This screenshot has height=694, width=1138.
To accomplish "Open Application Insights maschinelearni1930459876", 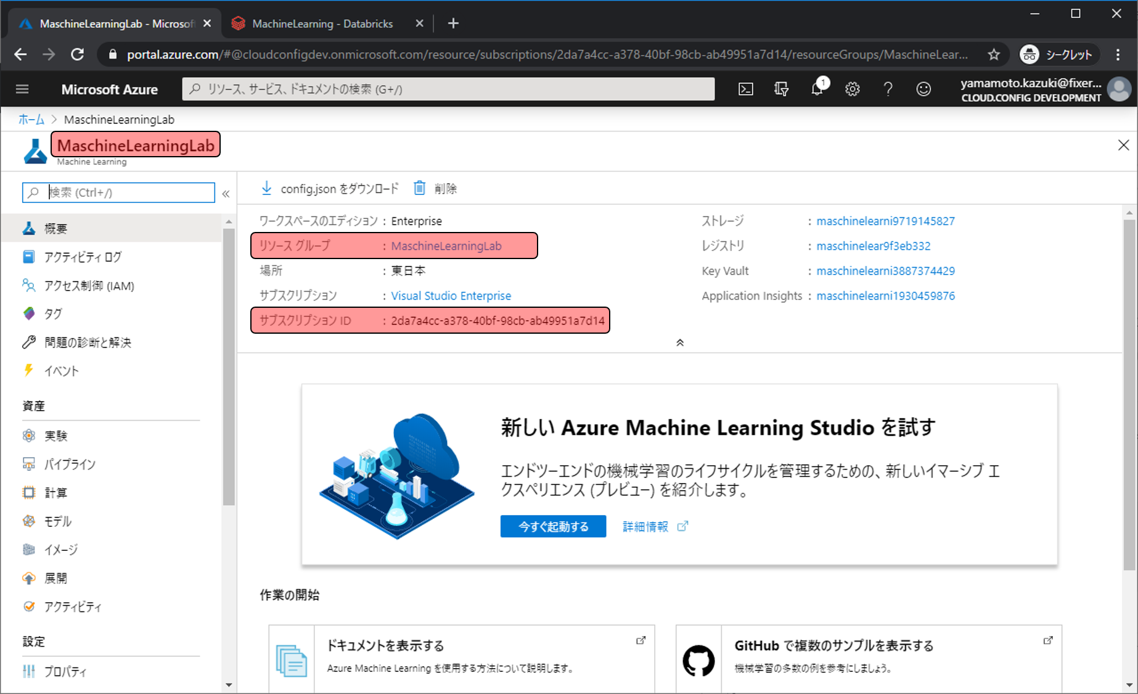I will (x=885, y=295).
